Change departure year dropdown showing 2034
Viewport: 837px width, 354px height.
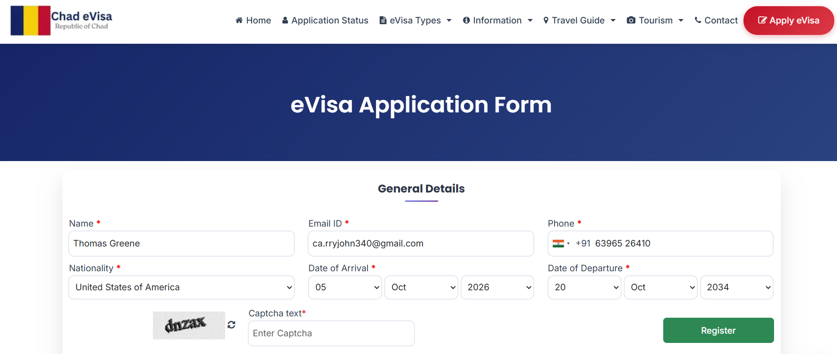point(737,288)
